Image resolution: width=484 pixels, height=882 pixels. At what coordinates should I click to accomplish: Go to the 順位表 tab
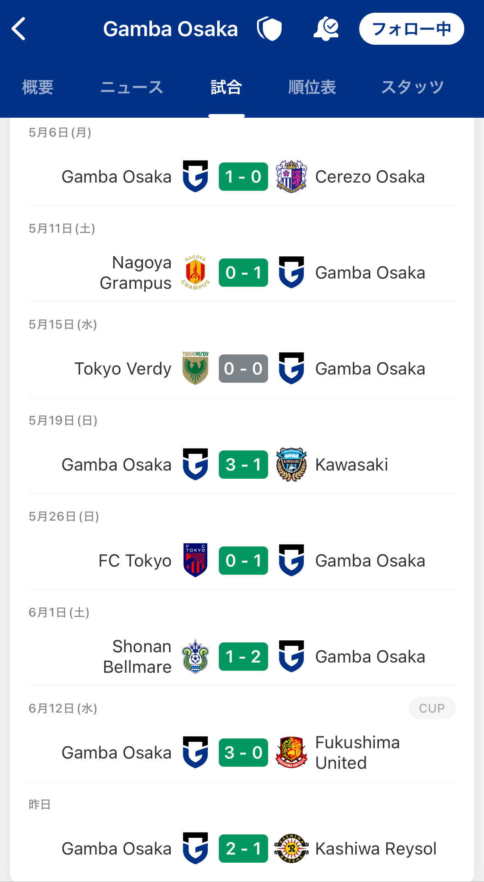point(312,87)
